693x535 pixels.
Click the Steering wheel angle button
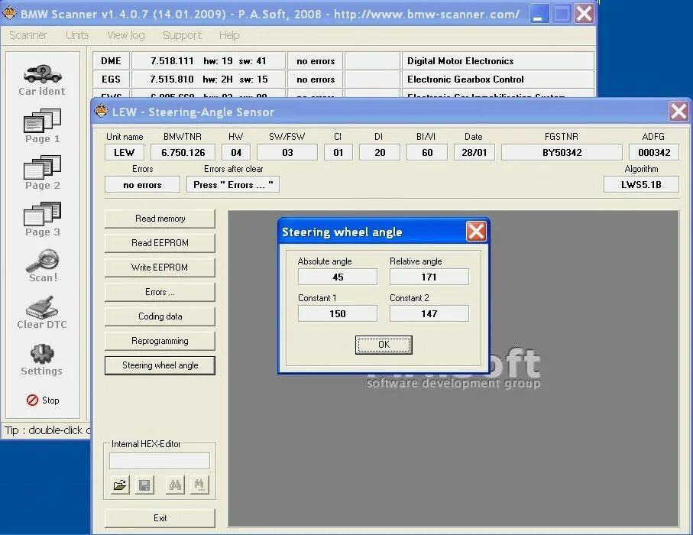(x=160, y=365)
